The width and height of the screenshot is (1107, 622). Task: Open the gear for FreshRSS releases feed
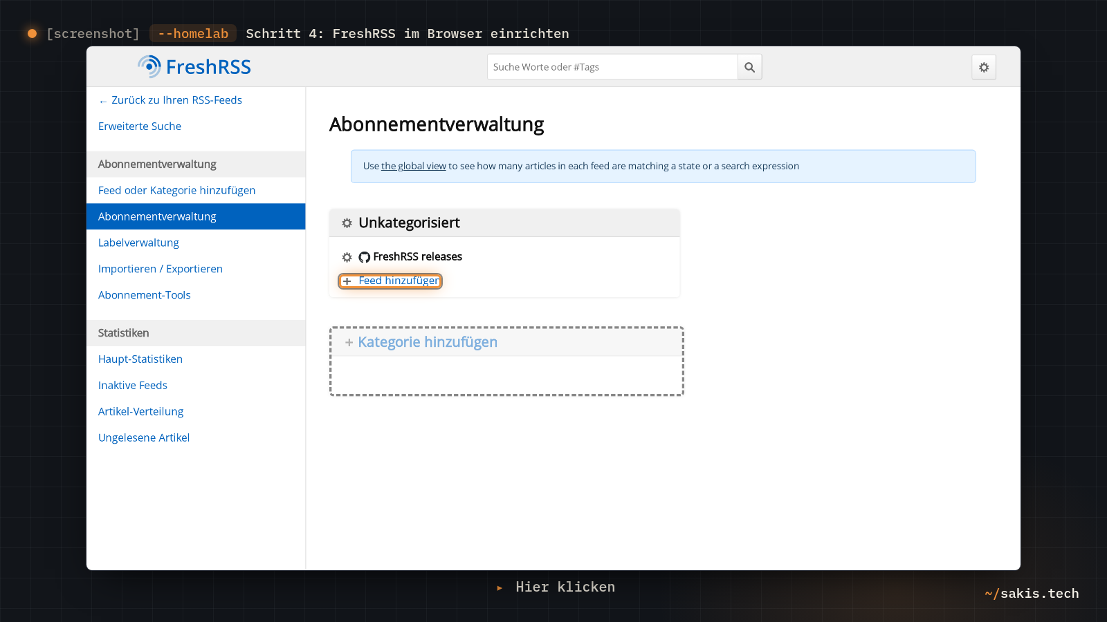click(x=347, y=257)
